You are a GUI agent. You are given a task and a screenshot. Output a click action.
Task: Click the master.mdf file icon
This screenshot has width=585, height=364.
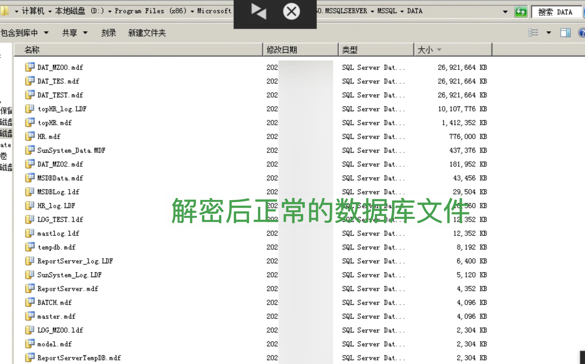click(x=30, y=316)
